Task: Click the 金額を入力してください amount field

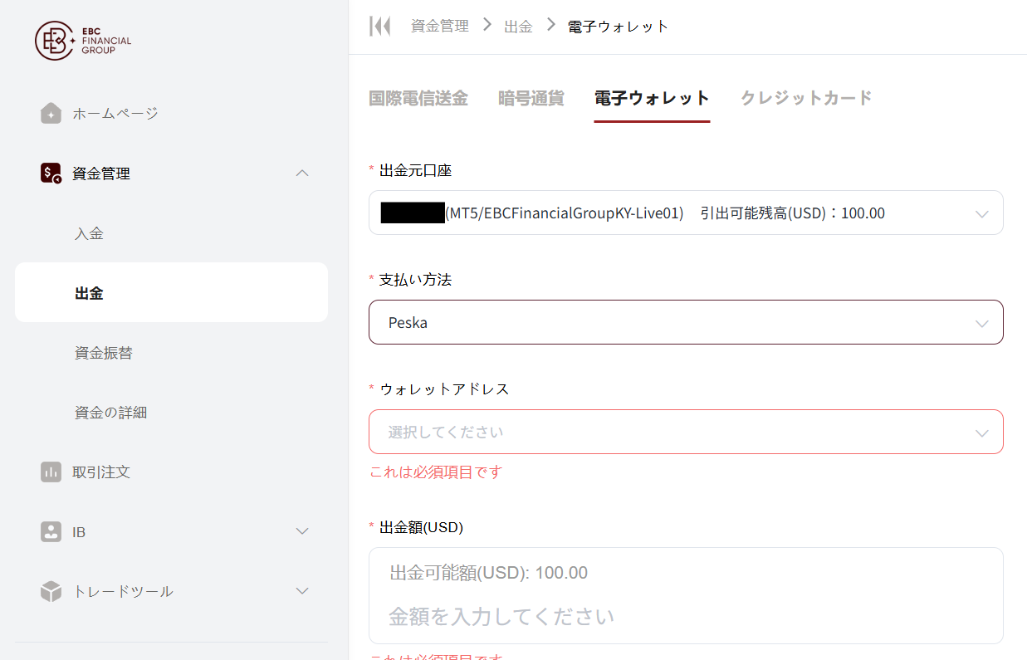Action: [686, 617]
